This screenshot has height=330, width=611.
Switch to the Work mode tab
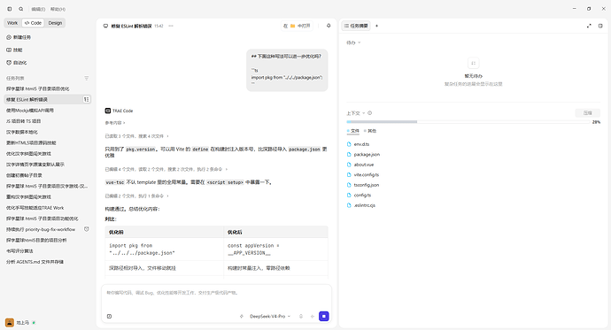tap(12, 23)
